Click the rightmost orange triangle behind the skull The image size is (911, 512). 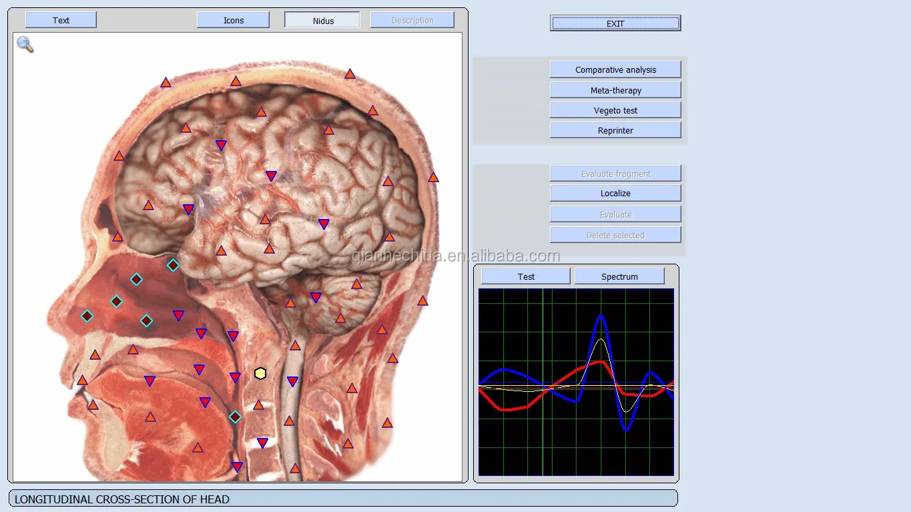(433, 178)
